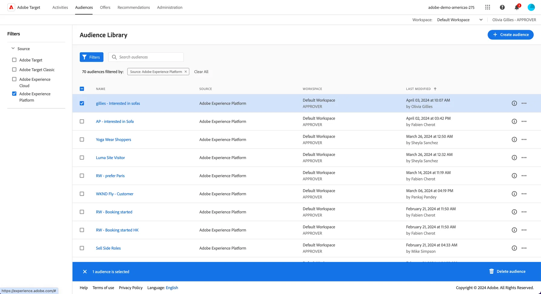Viewport: 541px width, 294px height.
Task: Open more actions for AP - interested in Sofa
Action: (524, 121)
